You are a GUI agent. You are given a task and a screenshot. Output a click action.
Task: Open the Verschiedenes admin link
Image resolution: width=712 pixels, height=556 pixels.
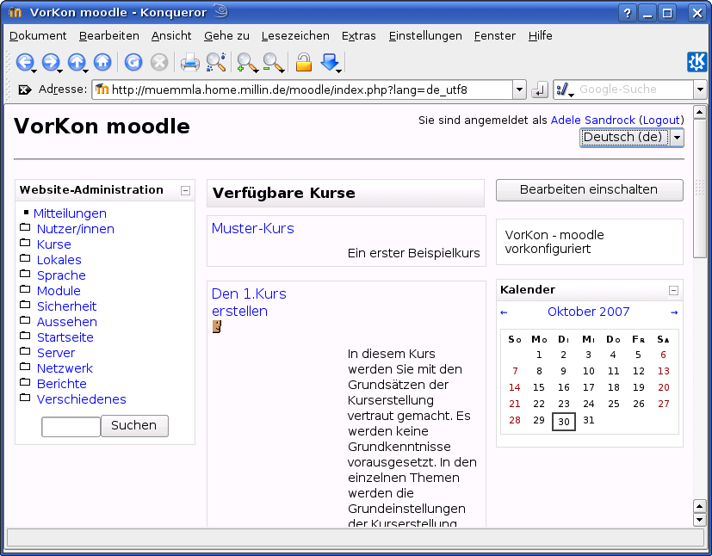click(81, 399)
